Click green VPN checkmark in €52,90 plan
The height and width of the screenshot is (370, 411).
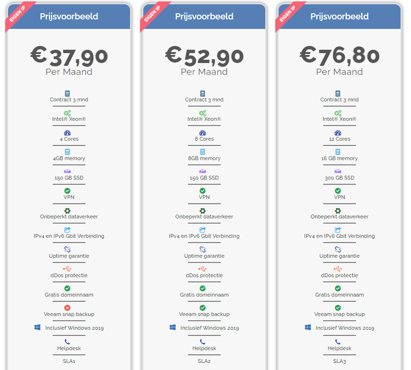(x=203, y=191)
